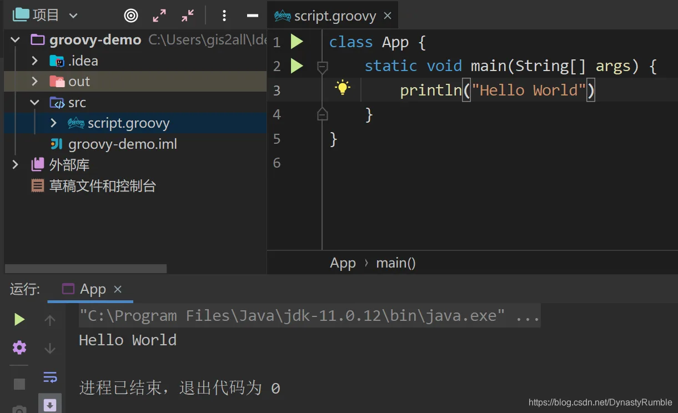
Task: Open the 项目 view dropdown
Action: [73, 16]
